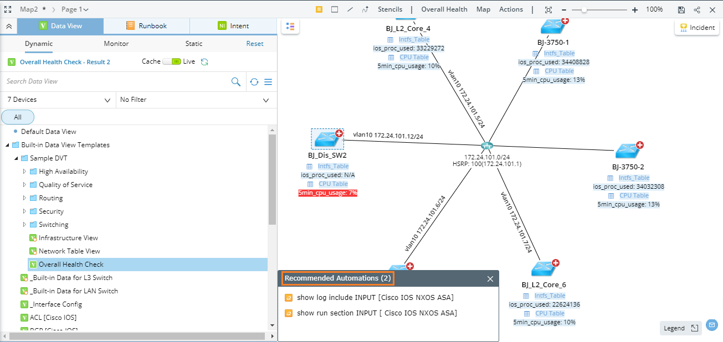
Task: Select the line drawing tool
Action: click(x=349, y=9)
